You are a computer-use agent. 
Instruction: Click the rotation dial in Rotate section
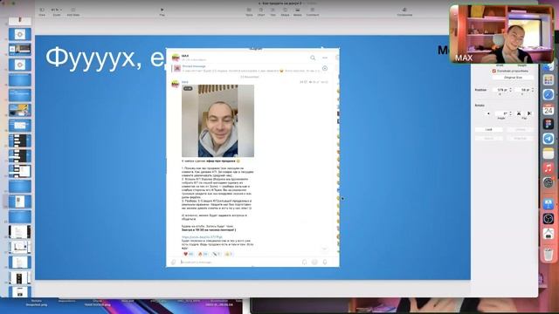pyautogui.click(x=488, y=113)
